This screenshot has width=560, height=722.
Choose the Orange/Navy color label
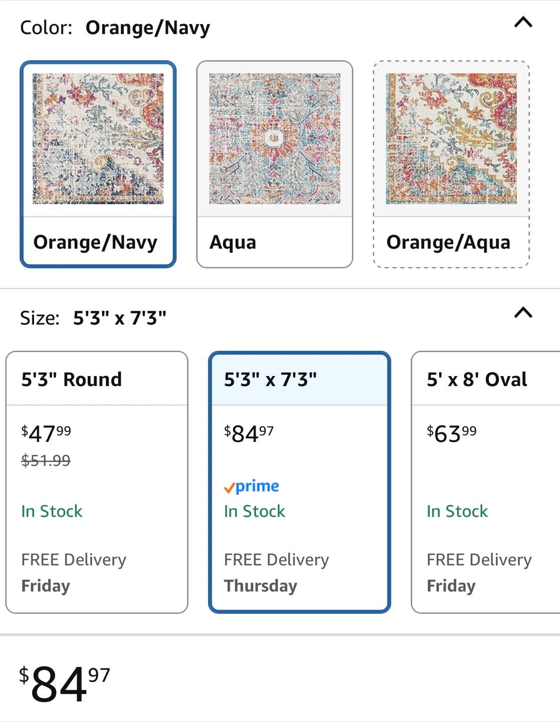coord(95,242)
